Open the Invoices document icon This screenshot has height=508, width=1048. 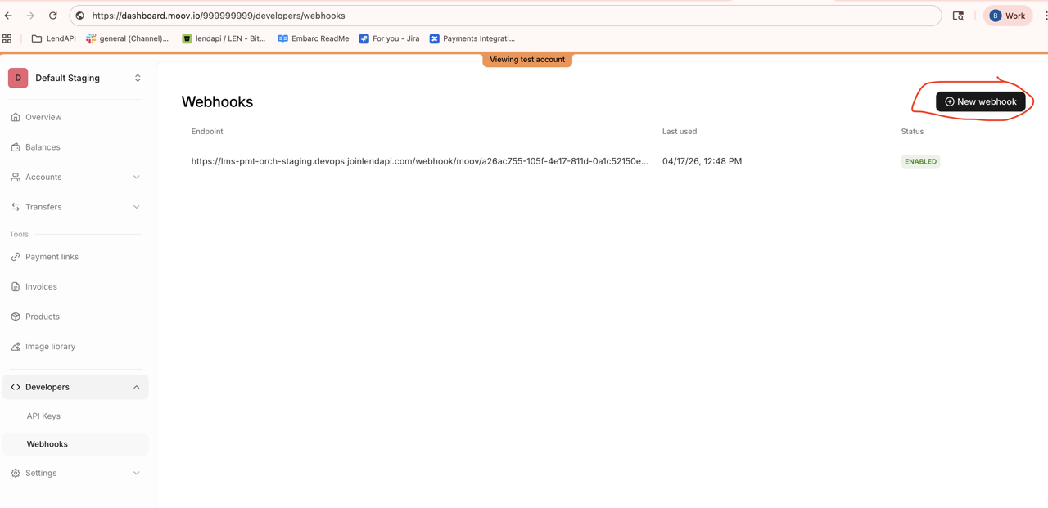(16, 287)
